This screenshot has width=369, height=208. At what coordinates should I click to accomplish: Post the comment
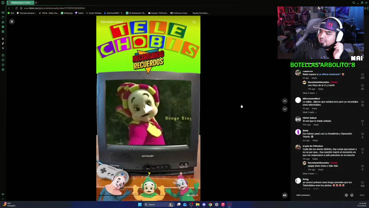point(362,195)
